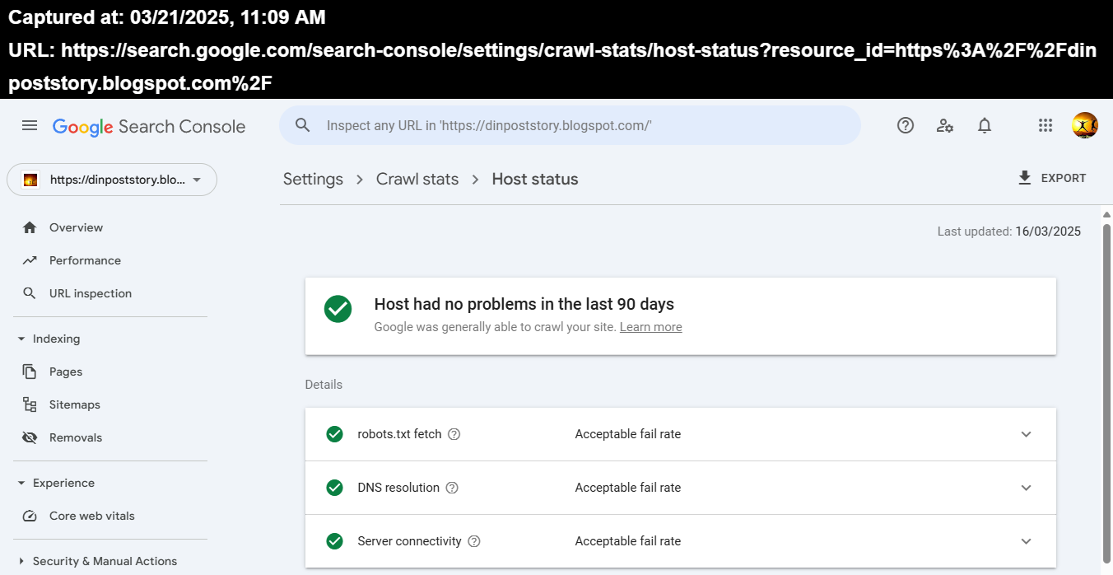Expand Security & Manual Actions section
Screen dimensions: 1113x575
click(x=21, y=561)
